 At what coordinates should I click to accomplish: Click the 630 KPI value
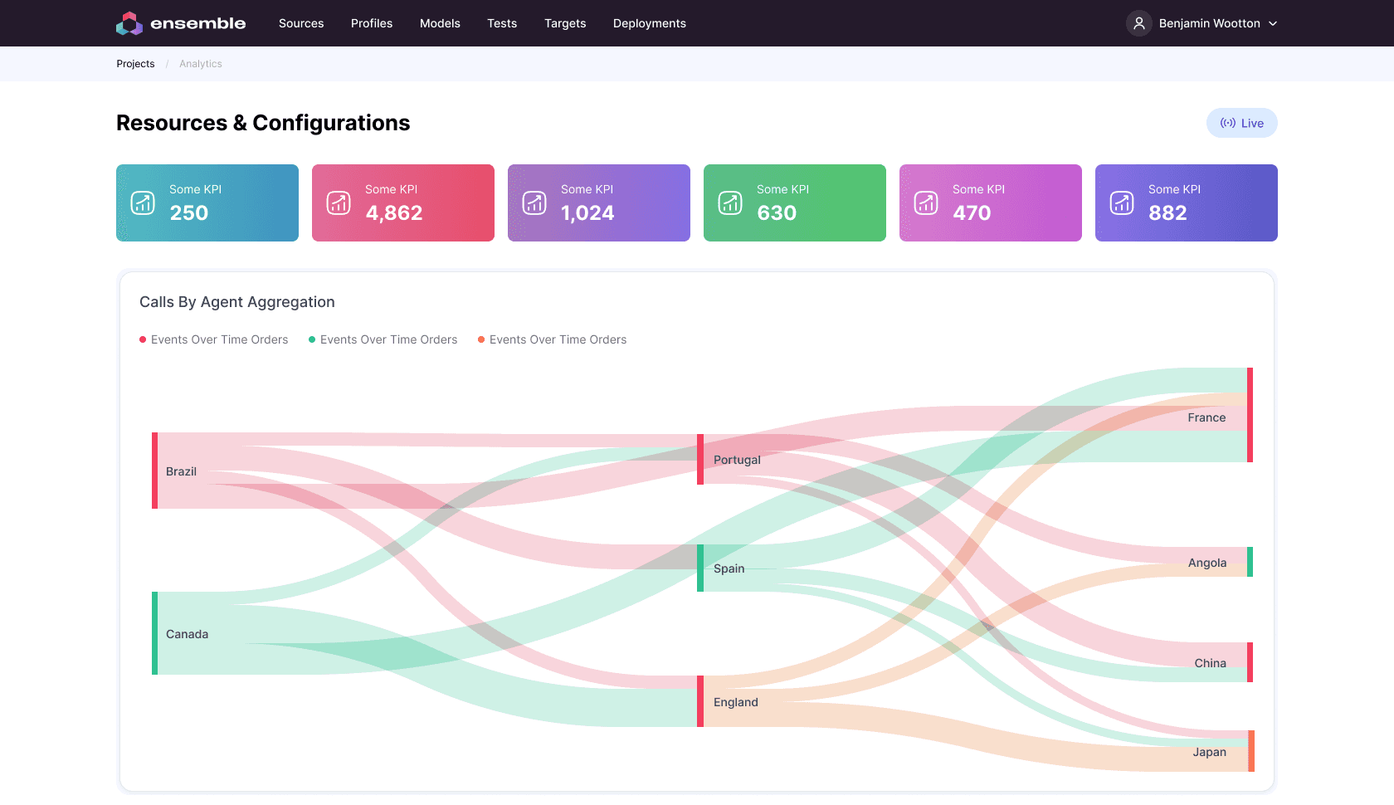(x=777, y=213)
